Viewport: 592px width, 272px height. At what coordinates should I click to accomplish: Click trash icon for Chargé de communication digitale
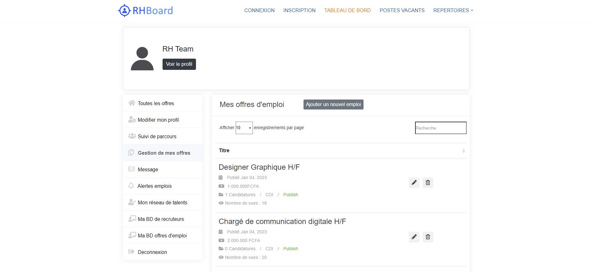point(428,237)
